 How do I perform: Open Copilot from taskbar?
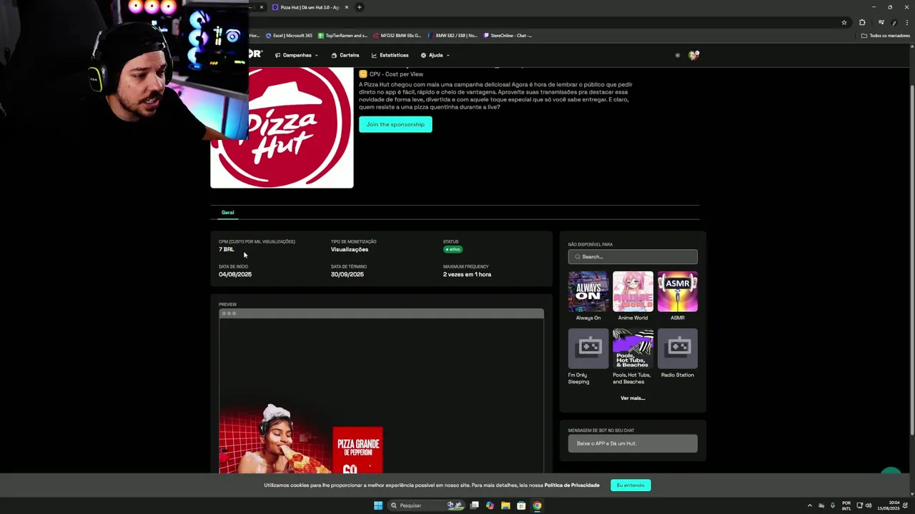(x=490, y=505)
